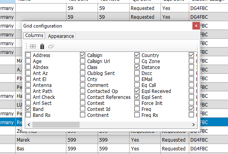Tick the Freq column checkbox
The image size is (228, 154).
137,109
